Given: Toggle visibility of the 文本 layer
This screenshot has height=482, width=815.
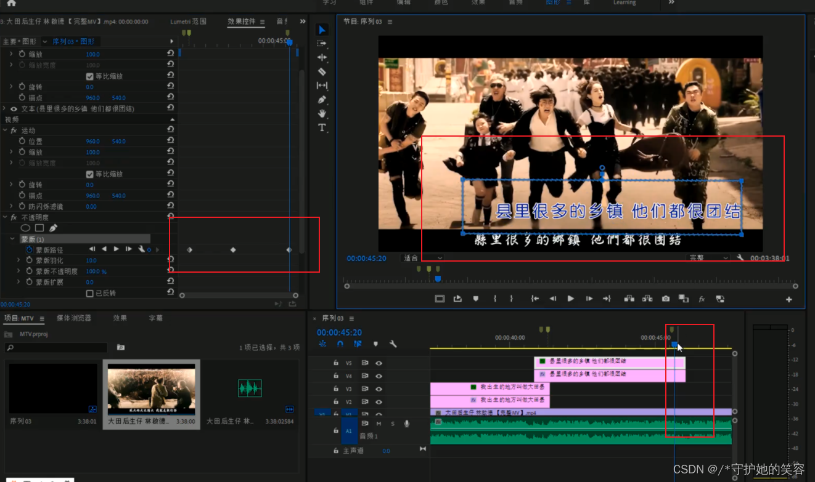Looking at the screenshot, I should coord(14,109).
